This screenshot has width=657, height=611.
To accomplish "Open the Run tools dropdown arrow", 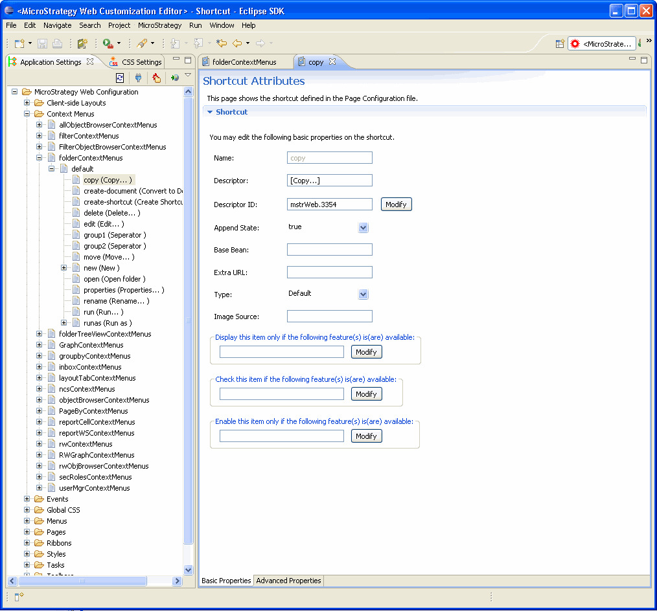I will click(x=119, y=43).
